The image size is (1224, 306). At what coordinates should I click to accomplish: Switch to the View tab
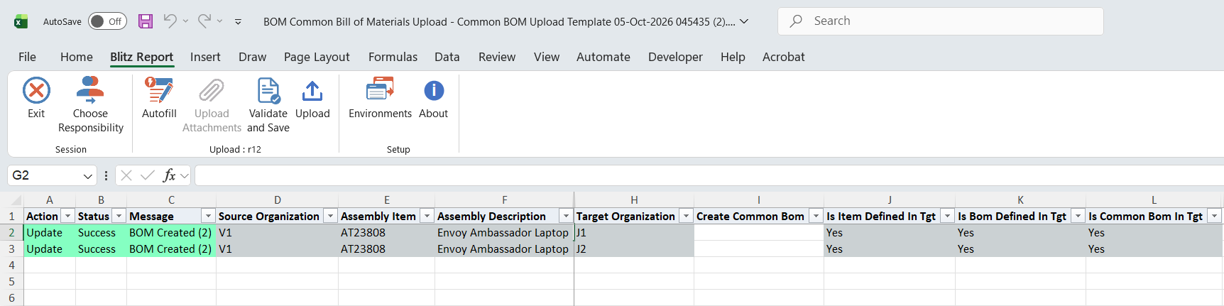point(547,57)
